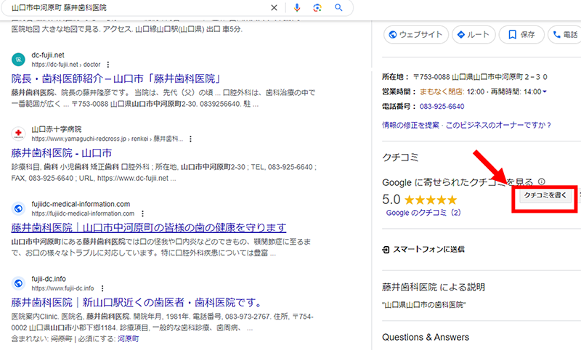Clear the search box with the X icon
The image size is (581, 350).
pos(274,7)
